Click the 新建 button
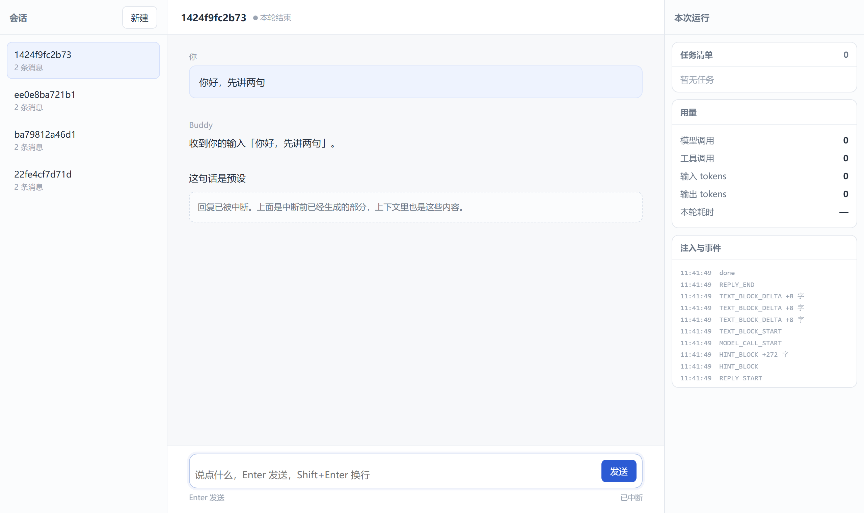 139,18
